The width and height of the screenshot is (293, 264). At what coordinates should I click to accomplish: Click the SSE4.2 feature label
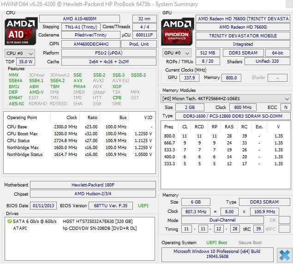[57, 81]
